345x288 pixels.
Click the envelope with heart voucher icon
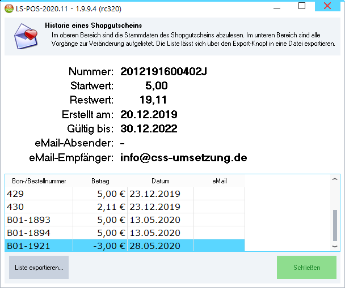pyautogui.click(x=26, y=36)
